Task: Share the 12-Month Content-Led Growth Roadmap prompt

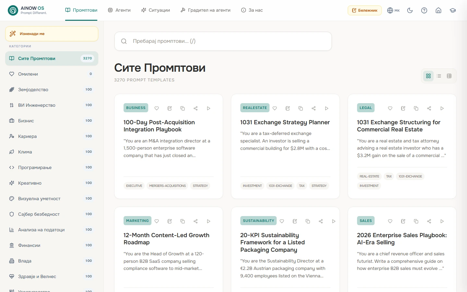Action: [196, 221]
